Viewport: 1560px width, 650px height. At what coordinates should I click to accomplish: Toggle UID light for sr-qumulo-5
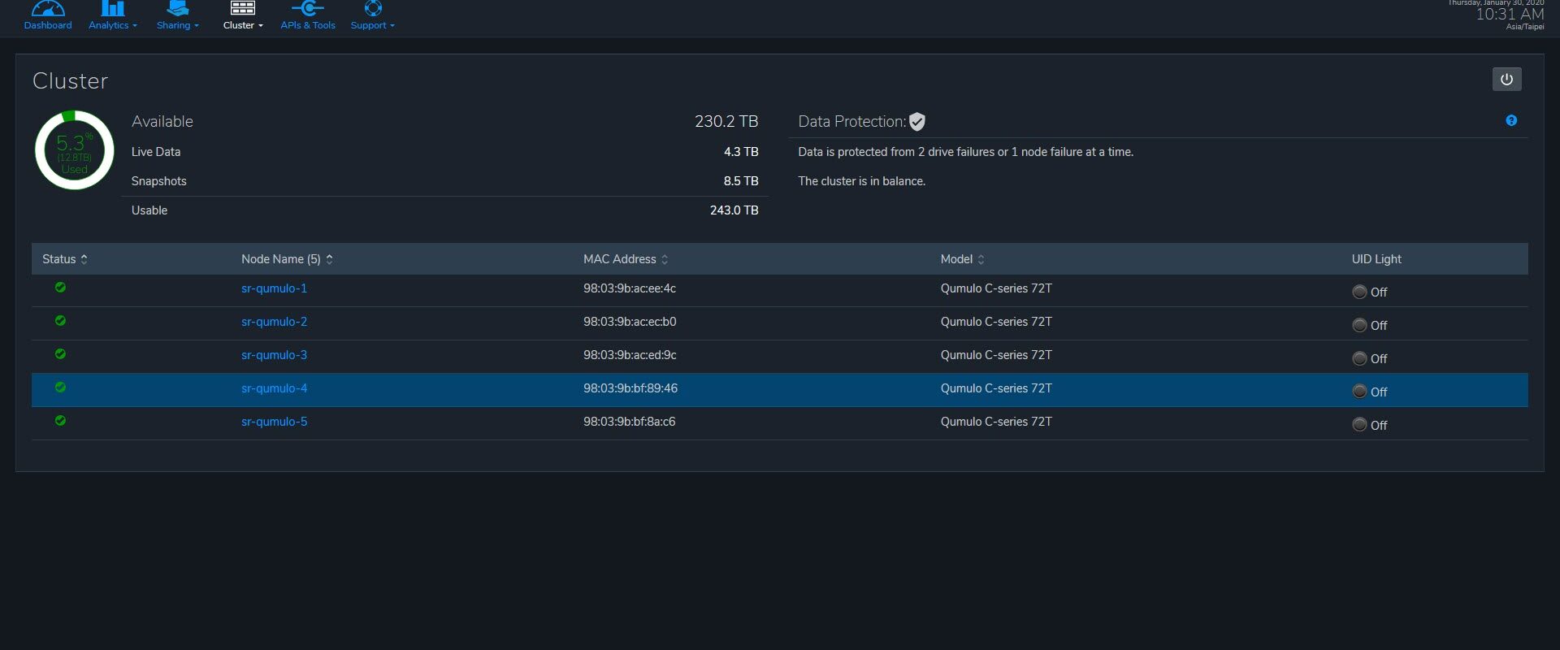[1359, 425]
